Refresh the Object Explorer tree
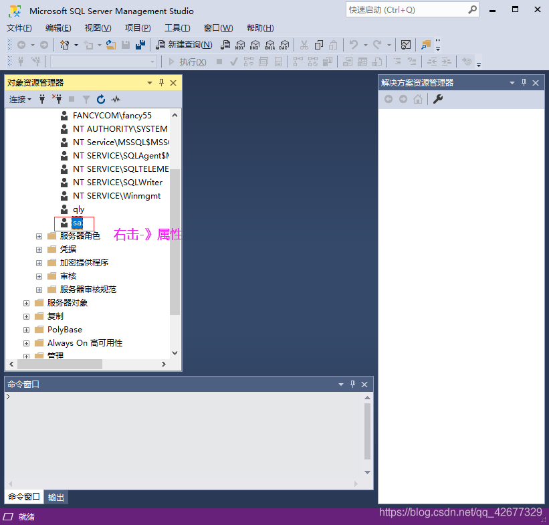The height and width of the screenshot is (525, 549). coord(101,100)
